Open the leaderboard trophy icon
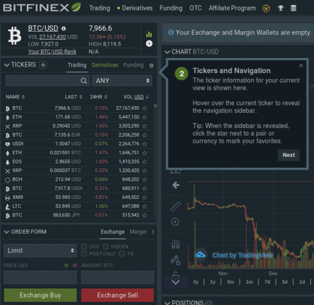Viewport: 314px width, 305px height. (x=280, y=8)
